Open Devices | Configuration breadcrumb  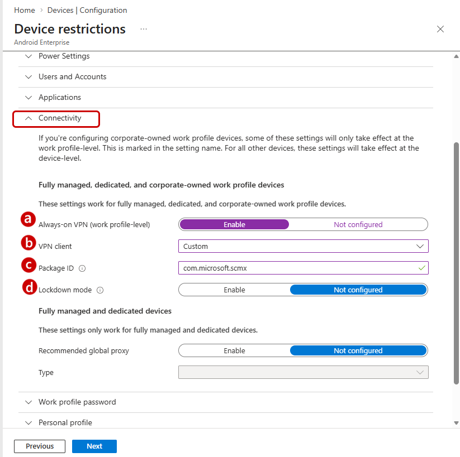(87, 10)
